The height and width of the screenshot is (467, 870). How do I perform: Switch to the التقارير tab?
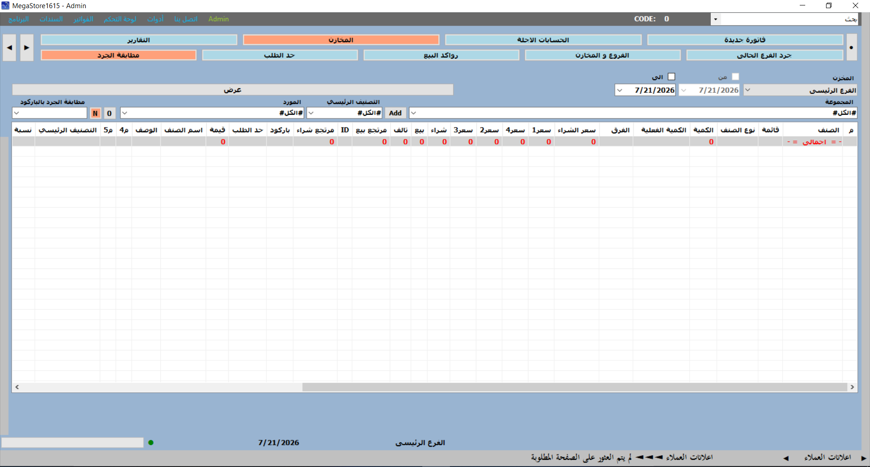point(139,40)
